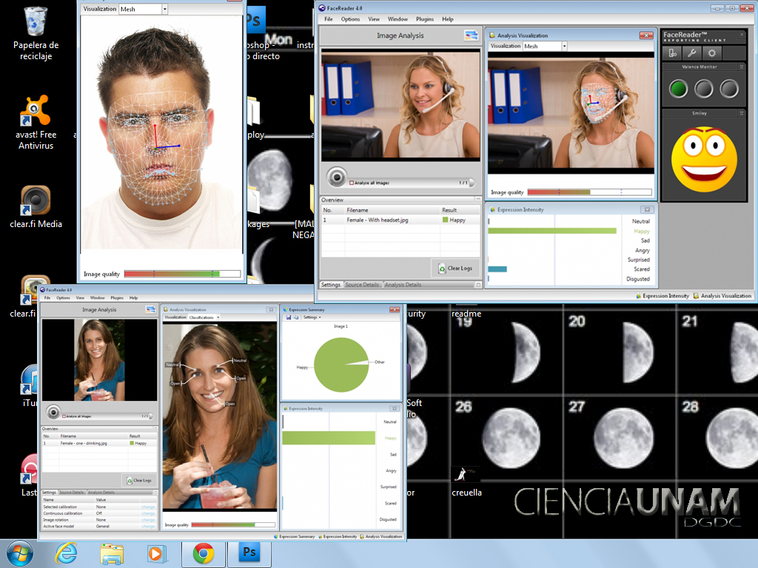Click the wrench icon in Reporting Client panel

tap(691, 53)
